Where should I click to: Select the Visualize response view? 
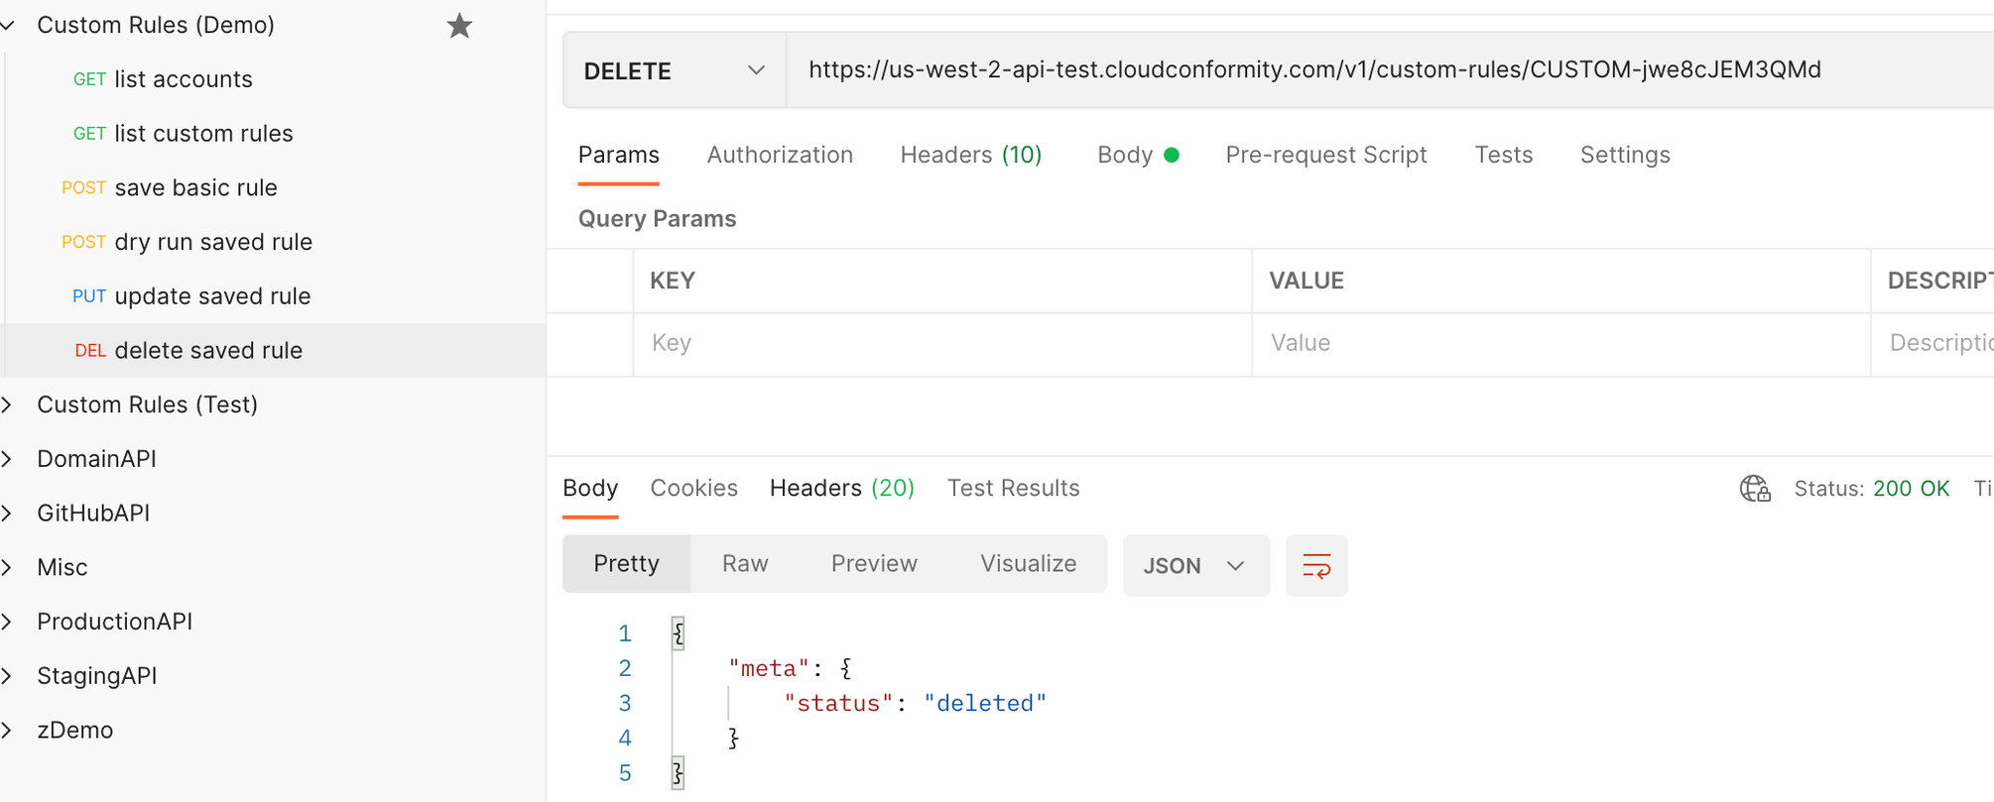pos(1028,564)
